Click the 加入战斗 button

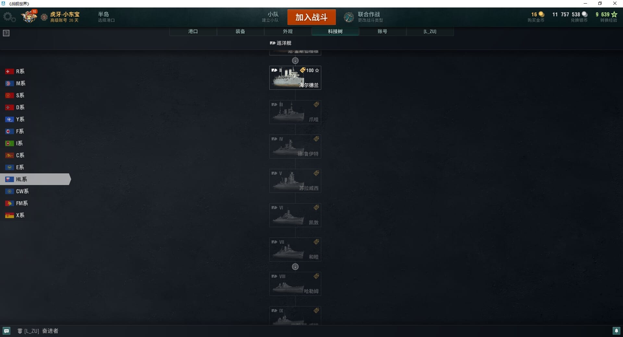[x=311, y=17]
